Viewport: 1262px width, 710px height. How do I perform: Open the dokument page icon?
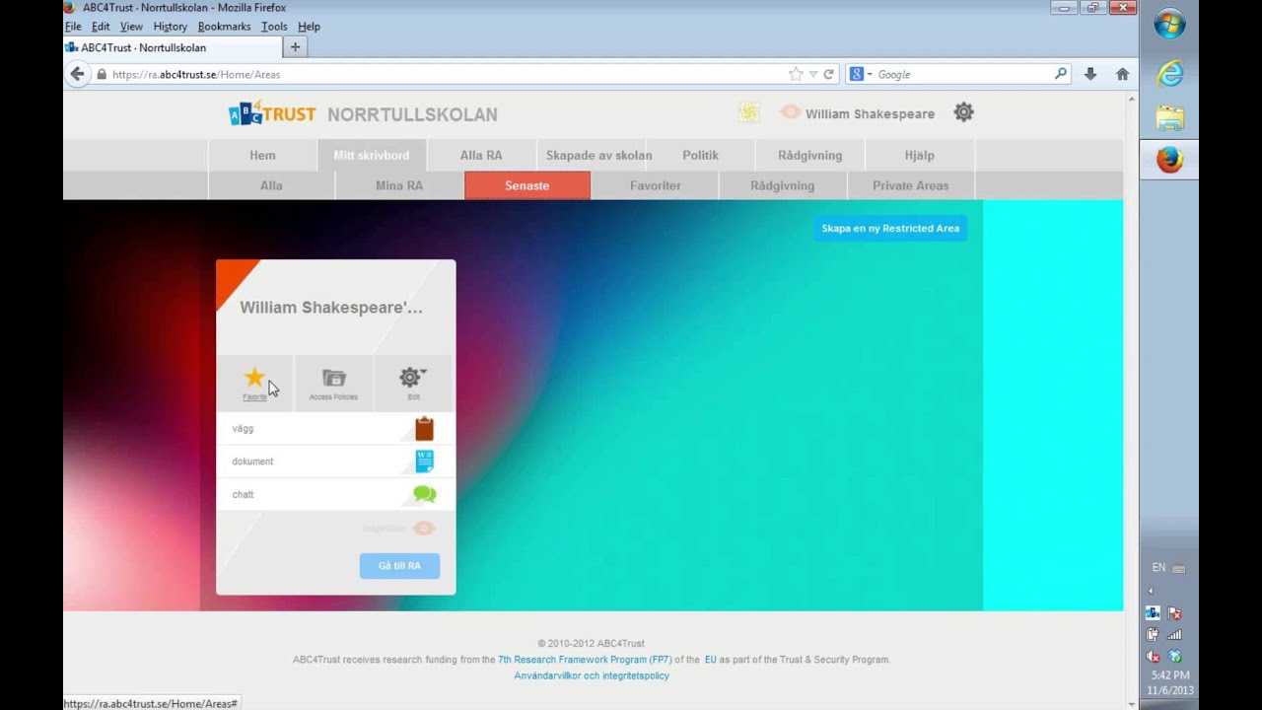click(424, 461)
